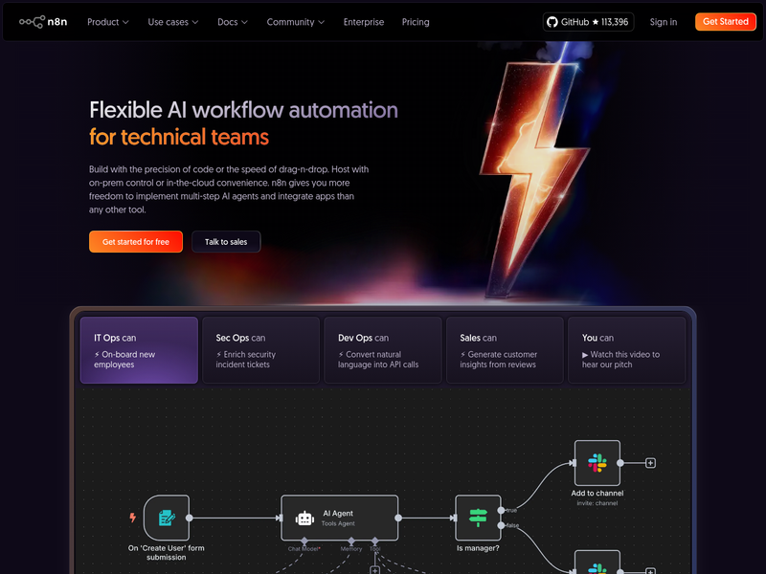Expand the Use cases menu
Viewport: 766px width, 574px height.
173,22
